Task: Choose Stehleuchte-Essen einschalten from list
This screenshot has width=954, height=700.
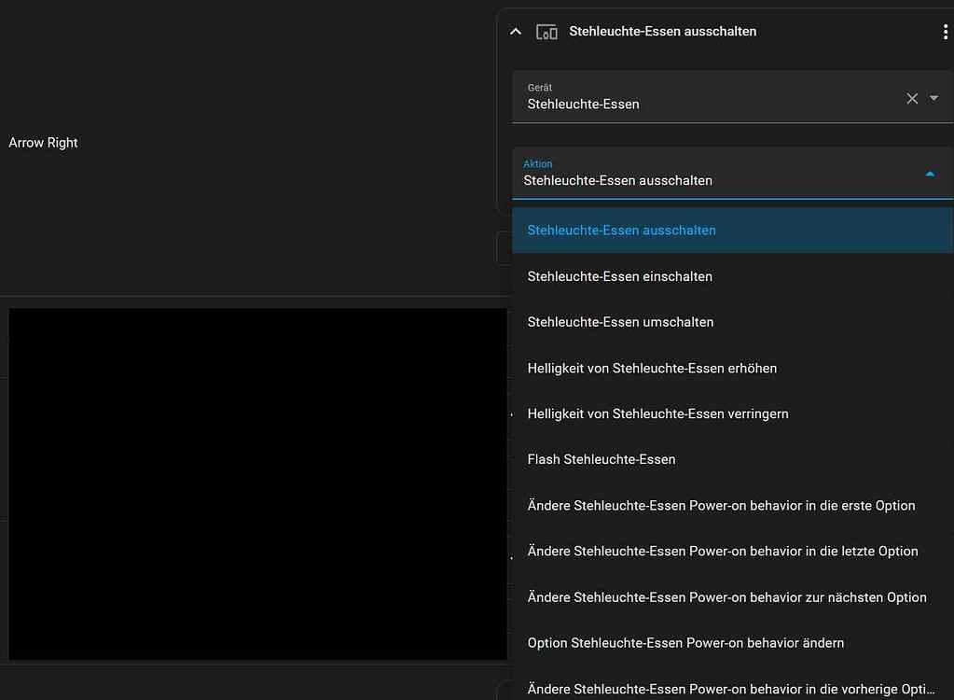Action: [733, 276]
